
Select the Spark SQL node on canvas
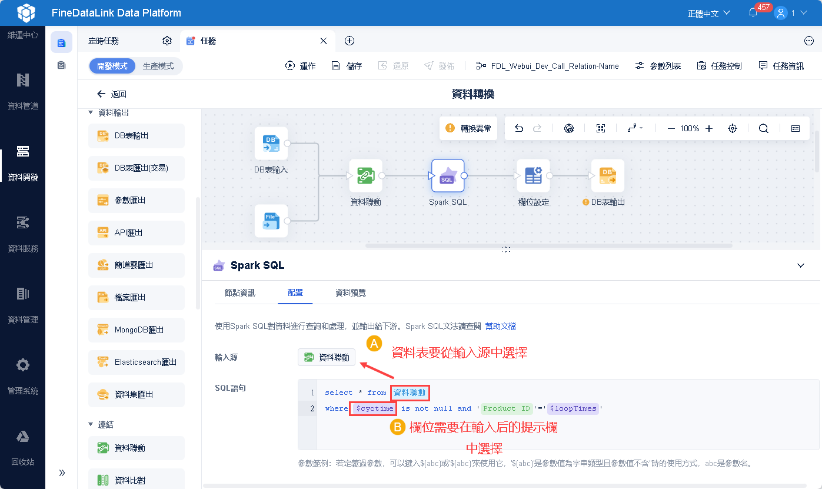(x=448, y=175)
